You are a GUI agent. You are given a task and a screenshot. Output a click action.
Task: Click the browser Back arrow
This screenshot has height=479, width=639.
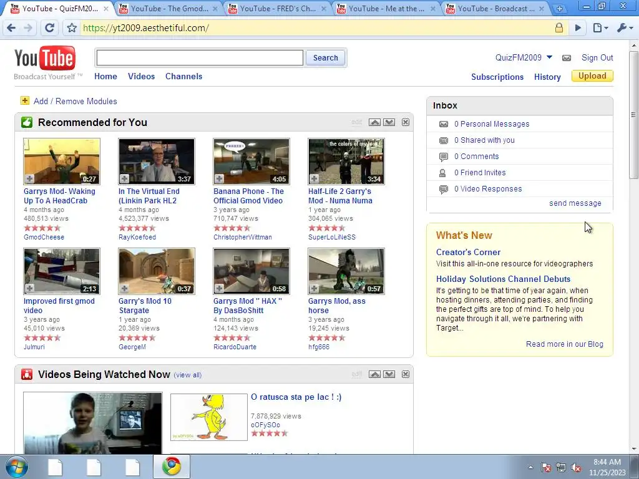pyautogui.click(x=11, y=27)
